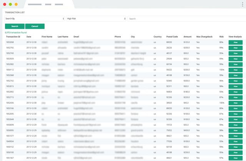Sort by the Risk column header

[221, 37]
